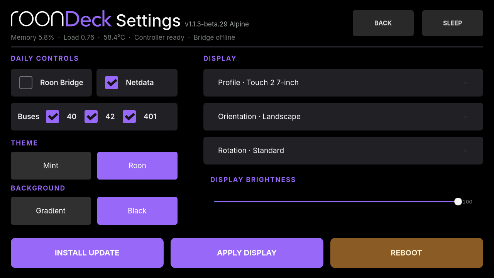Choose the Black background
The image size is (494, 278).
click(137, 211)
